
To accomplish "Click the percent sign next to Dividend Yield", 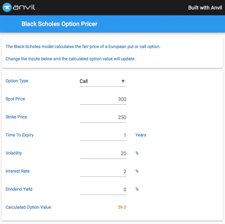I will point(137,189).
